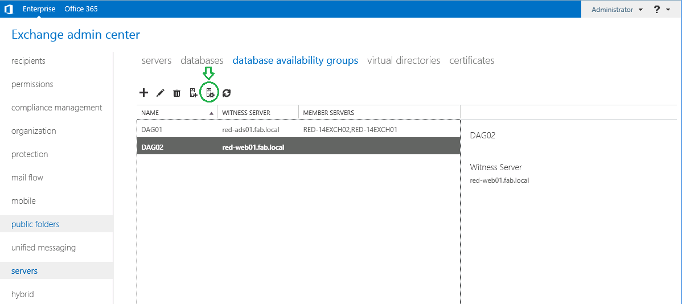Open the servers tab
This screenshot has height=304, width=682.
pyautogui.click(x=157, y=60)
